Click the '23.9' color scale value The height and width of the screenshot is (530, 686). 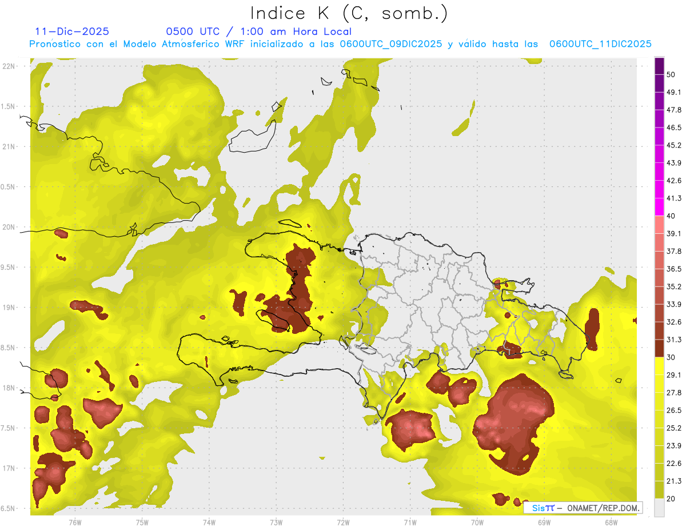click(x=675, y=446)
